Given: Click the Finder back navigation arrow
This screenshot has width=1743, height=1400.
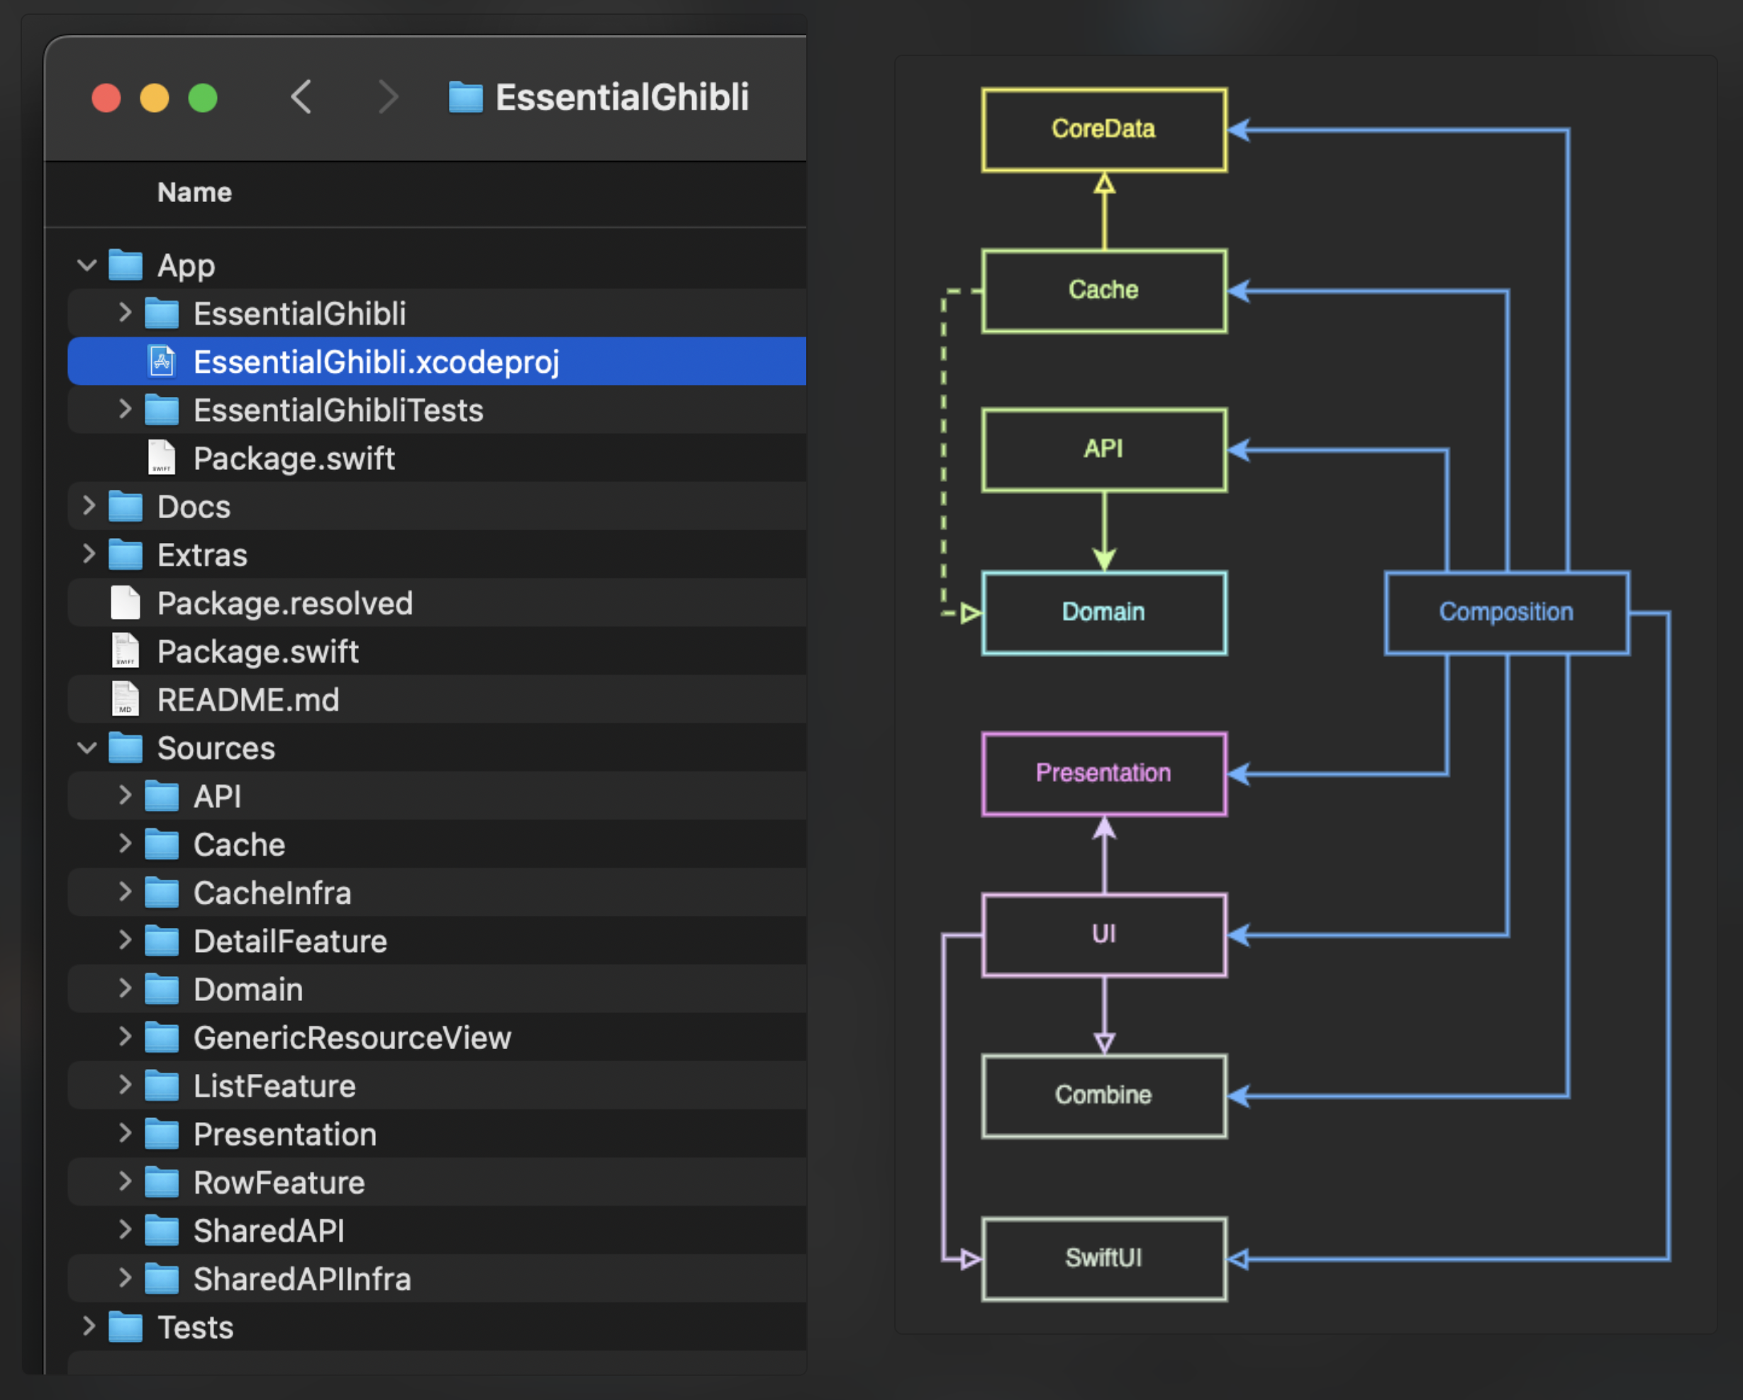Looking at the screenshot, I should [301, 98].
